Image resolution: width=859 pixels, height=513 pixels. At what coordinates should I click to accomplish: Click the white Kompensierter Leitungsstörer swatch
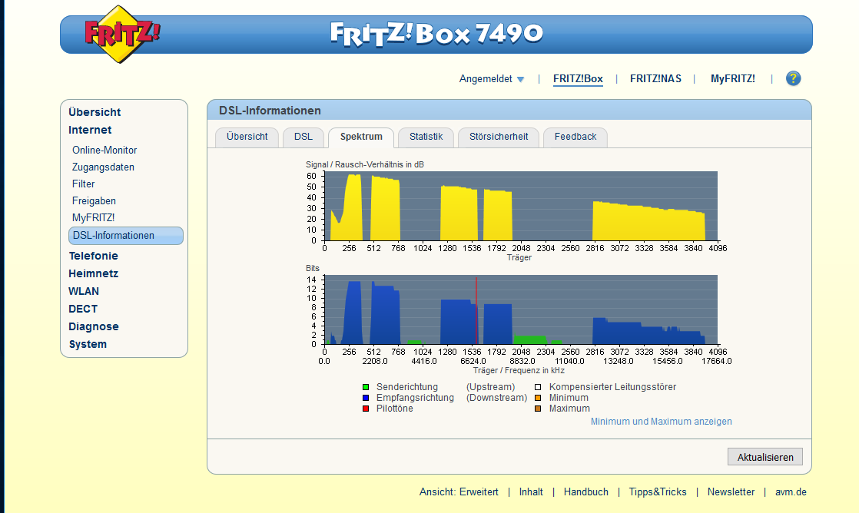tap(538, 387)
